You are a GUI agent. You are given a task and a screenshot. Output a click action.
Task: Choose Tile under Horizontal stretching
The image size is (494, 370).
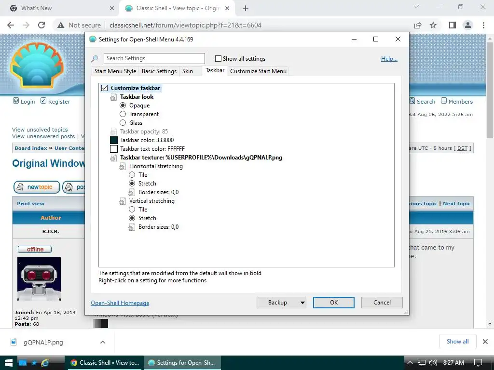pos(132,174)
